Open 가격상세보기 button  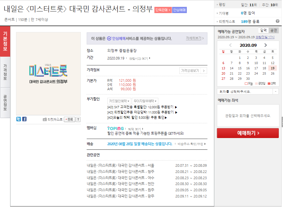193,71
